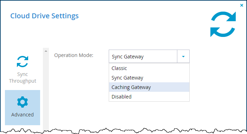Viewport: 247px width, 134px height.
Task: Close the Cloud Drive Settings dialog
Action: [x=242, y=5]
